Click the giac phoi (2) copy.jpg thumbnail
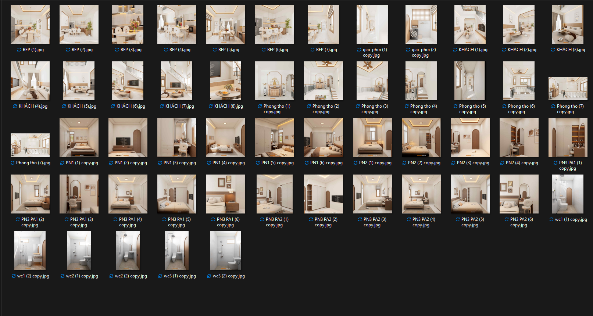Viewport: 593px width, 316px height. 421,24
